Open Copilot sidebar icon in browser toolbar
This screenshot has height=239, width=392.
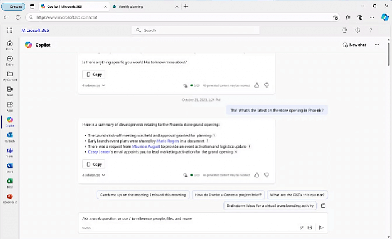pos(385,17)
